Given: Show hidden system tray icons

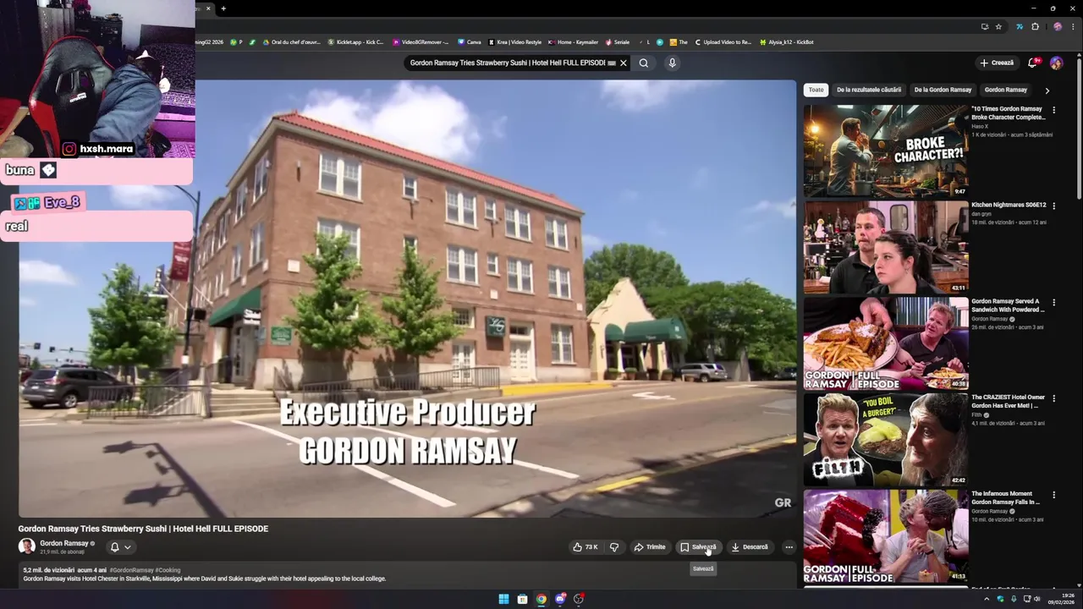Looking at the screenshot, I should [986, 599].
